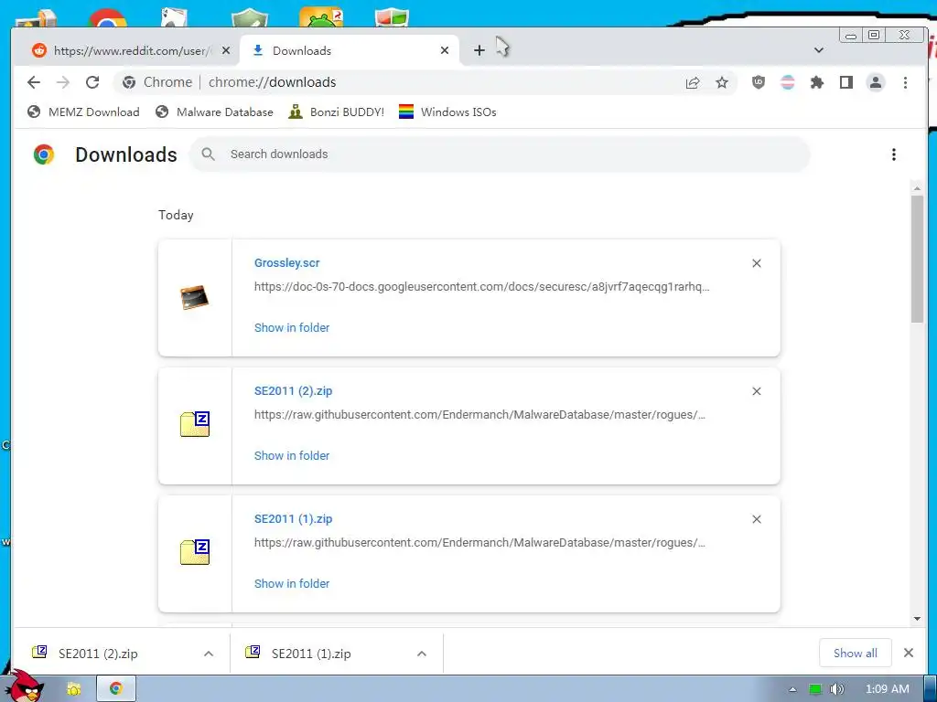The width and height of the screenshot is (937, 702).
Task: Click the SE2011 (1).zip archive icon
Action: point(195,552)
